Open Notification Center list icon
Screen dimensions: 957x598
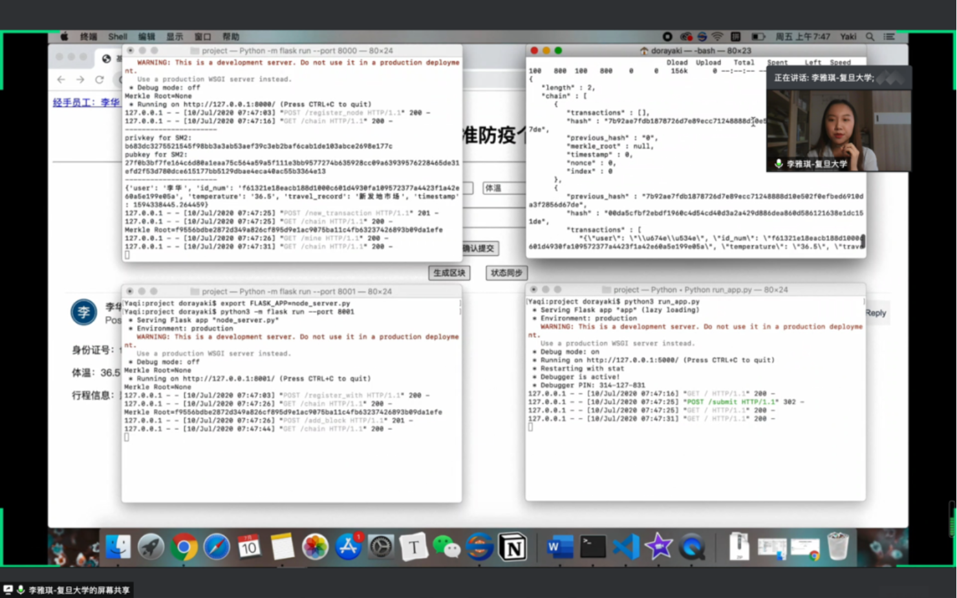tap(889, 37)
